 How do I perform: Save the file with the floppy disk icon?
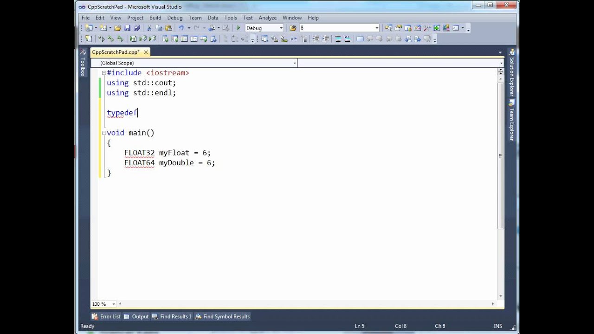127,28
